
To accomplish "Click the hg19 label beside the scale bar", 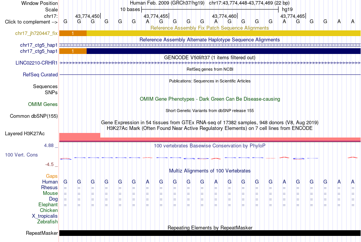I will pyautogui.click(x=287, y=9).
